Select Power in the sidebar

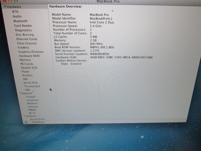click(26, 71)
